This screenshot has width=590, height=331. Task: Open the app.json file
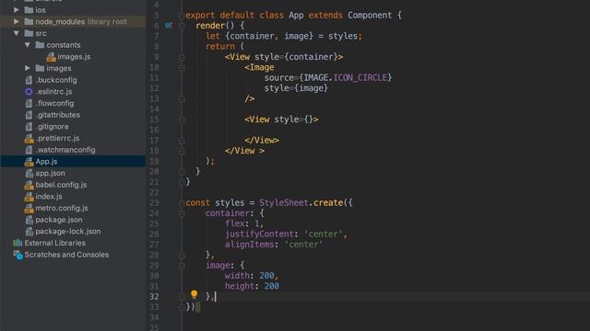click(50, 174)
